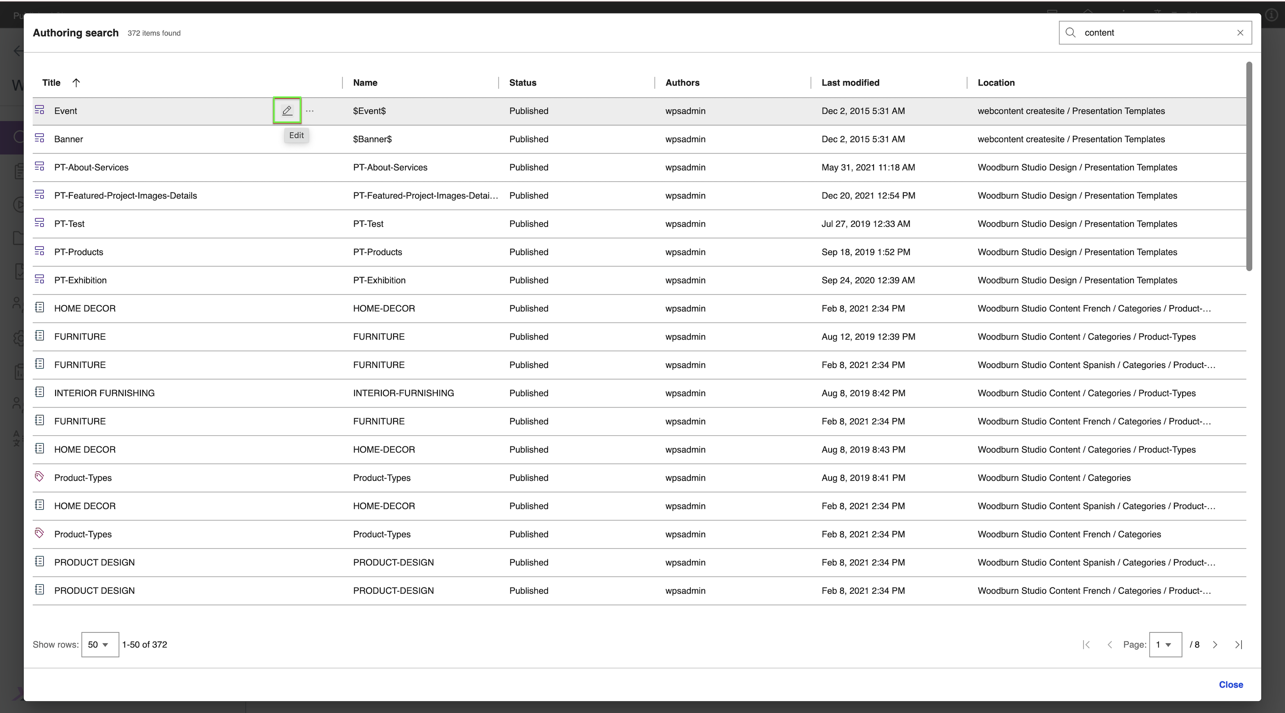The image size is (1285, 713).
Task: Toggle the Title column sort arrow
Action: [76, 83]
